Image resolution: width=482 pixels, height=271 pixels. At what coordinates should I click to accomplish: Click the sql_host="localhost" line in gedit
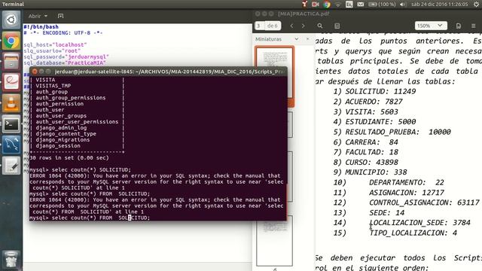click(x=55, y=45)
